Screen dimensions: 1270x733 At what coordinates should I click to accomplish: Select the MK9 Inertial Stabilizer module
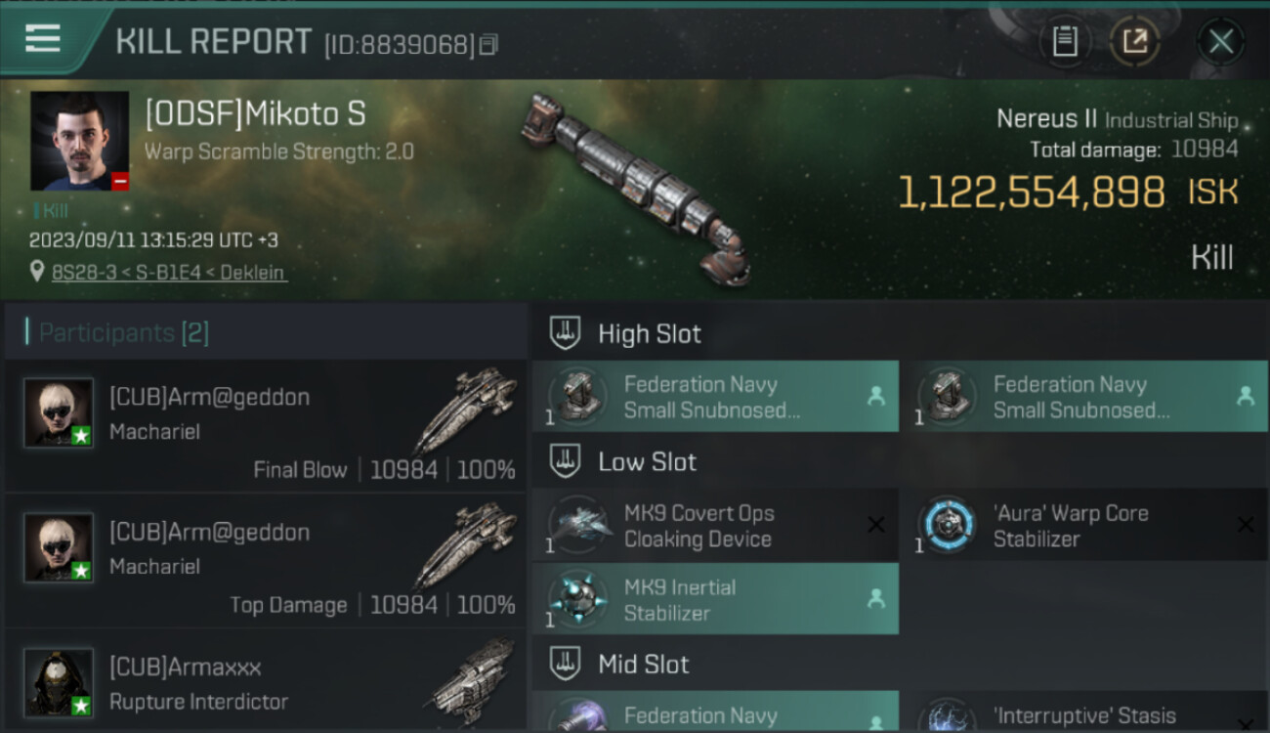(715, 599)
